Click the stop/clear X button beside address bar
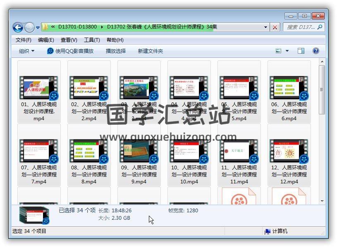337x247 pixels. 275,27
